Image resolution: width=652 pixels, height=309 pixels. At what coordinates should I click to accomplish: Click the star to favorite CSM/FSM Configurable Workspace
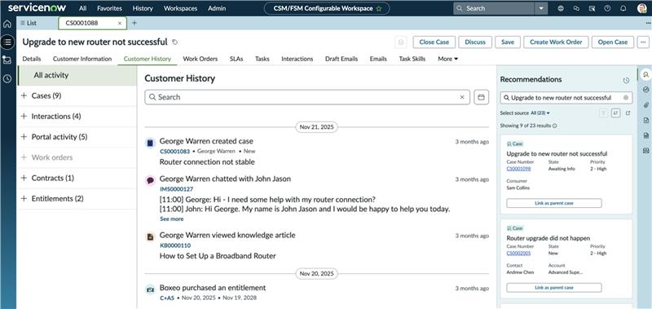click(x=378, y=8)
